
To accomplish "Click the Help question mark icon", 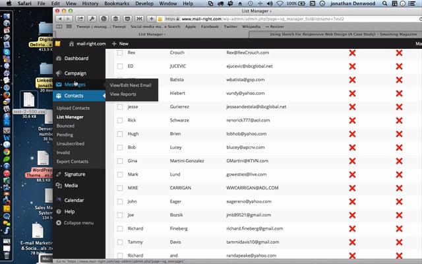I will click(x=59, y=211).
